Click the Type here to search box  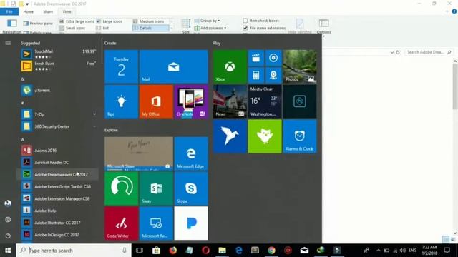[74, 251]
